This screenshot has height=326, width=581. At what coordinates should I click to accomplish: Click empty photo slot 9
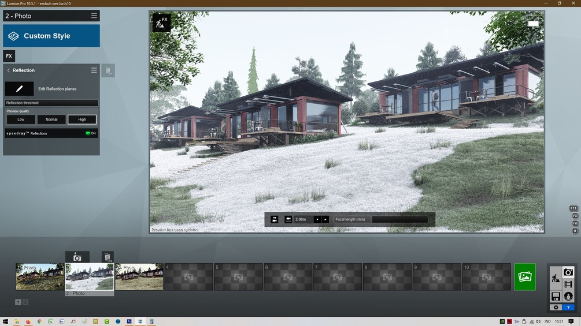click(x=437, y=276)
